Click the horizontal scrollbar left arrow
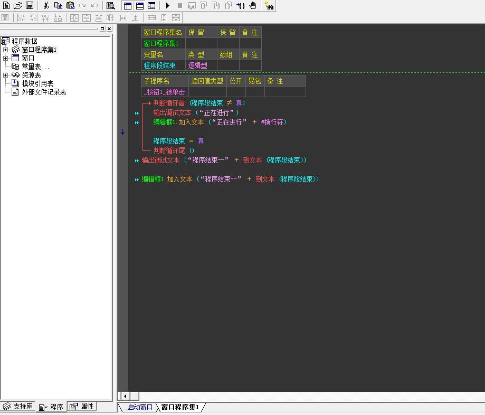 pyautogui.click(x=125, y=396)
